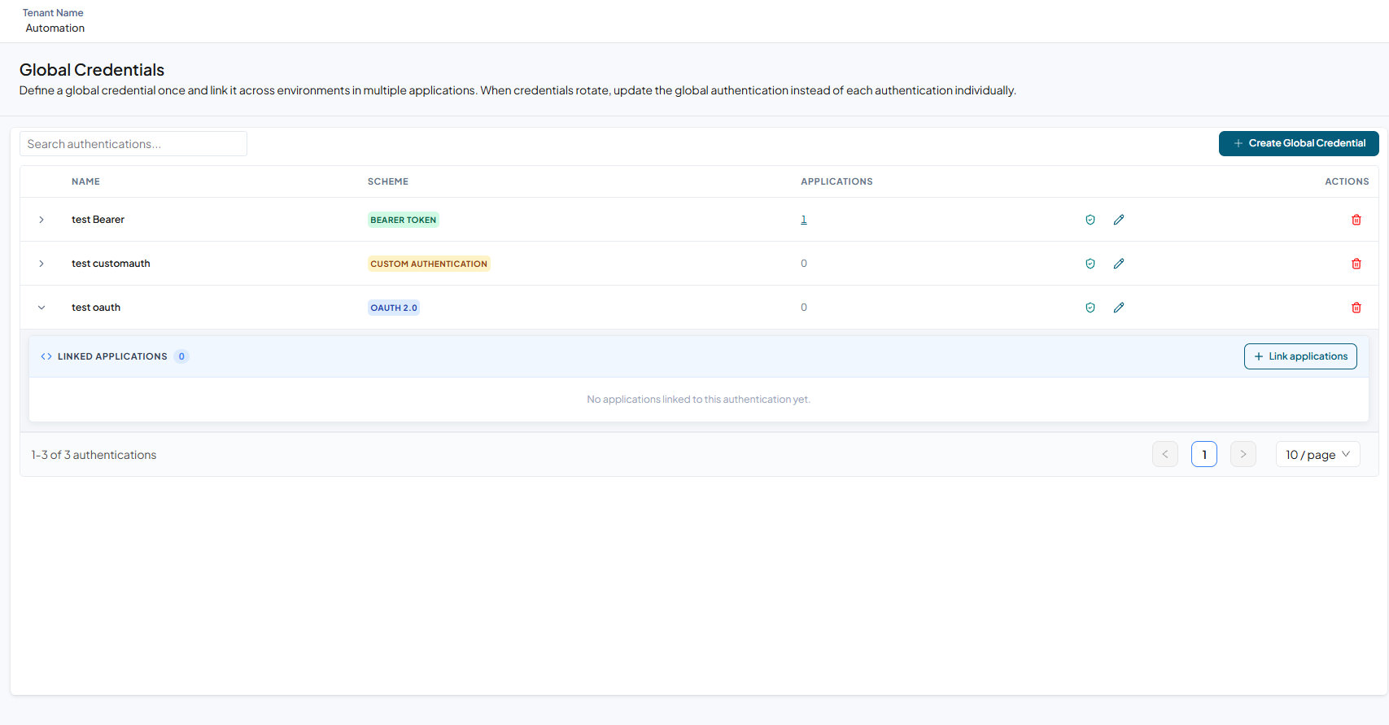Click the test customauth name
1389x725 pixels.
click(x=111, y=264)
